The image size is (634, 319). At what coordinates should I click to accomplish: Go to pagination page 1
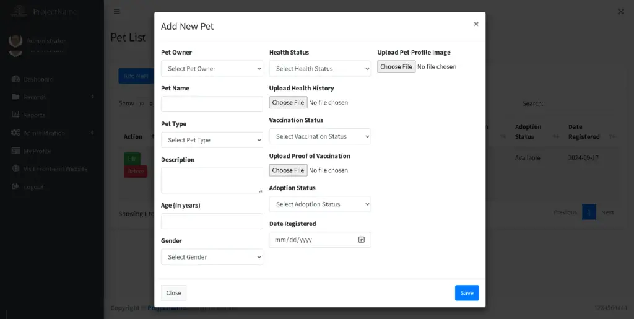coord(589,212)
